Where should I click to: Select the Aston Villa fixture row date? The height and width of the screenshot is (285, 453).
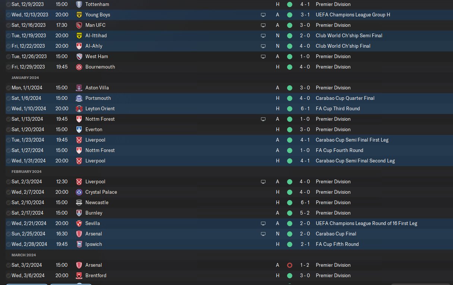[x=27, y=88]
